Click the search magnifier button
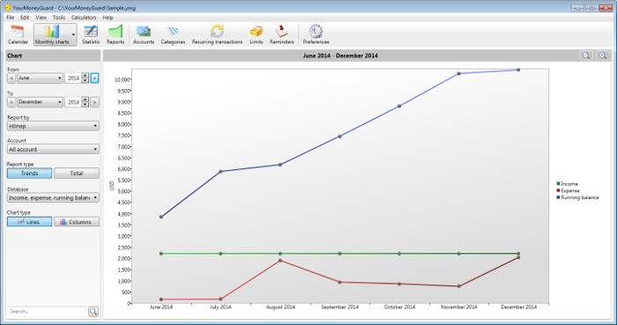Viewport: 617px width, 325px height. coord(93,312)
